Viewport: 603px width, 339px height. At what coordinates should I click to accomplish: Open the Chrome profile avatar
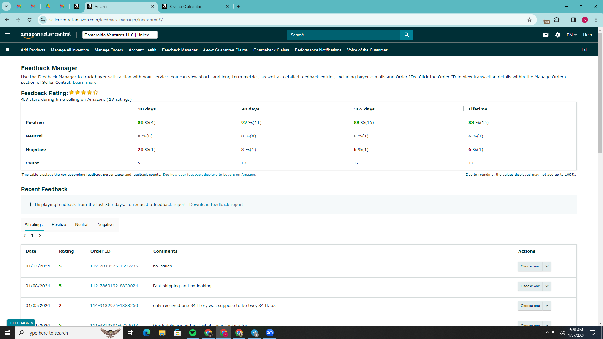pos(584,20)
